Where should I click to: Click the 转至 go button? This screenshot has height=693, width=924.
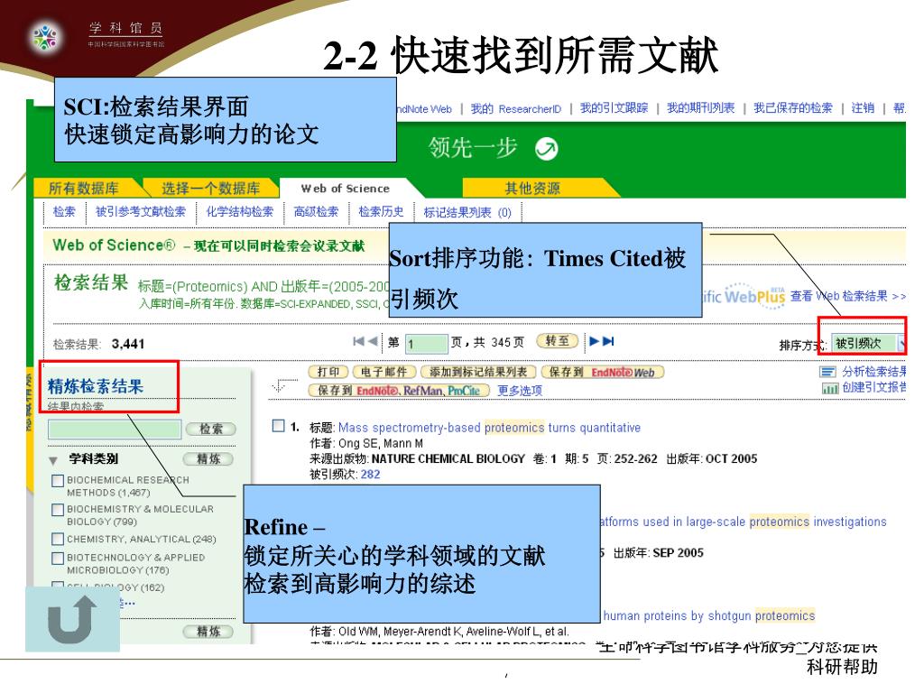(x=558, y=341)
